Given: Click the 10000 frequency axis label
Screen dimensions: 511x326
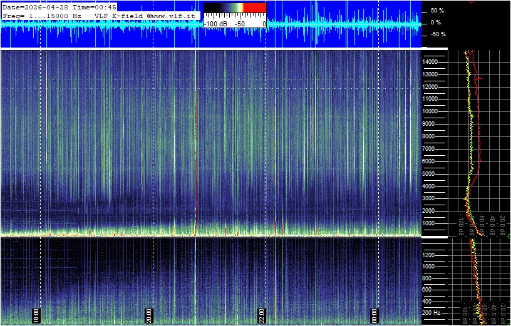Looking at the screenshot, I should tap(430, 111).
